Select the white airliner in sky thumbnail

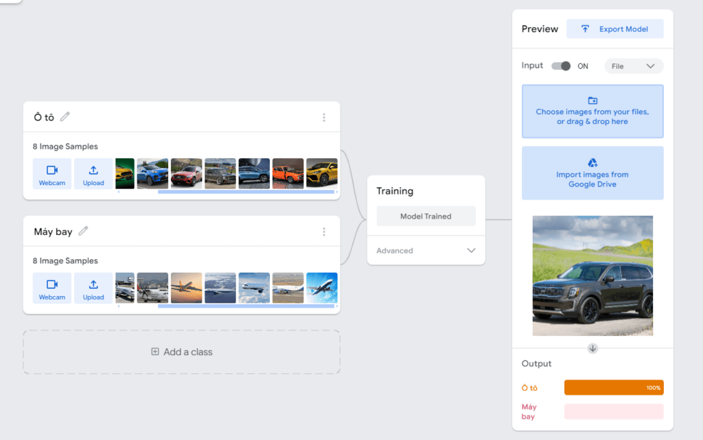coord(254,288)
